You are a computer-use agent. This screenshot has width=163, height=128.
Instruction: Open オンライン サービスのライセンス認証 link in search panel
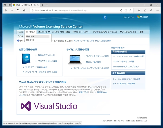(x=41, y=72)
